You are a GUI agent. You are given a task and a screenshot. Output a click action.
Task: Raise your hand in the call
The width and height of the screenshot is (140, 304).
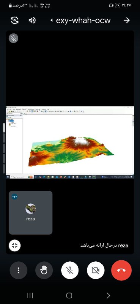pyautogui.click(x=44, y=270)
